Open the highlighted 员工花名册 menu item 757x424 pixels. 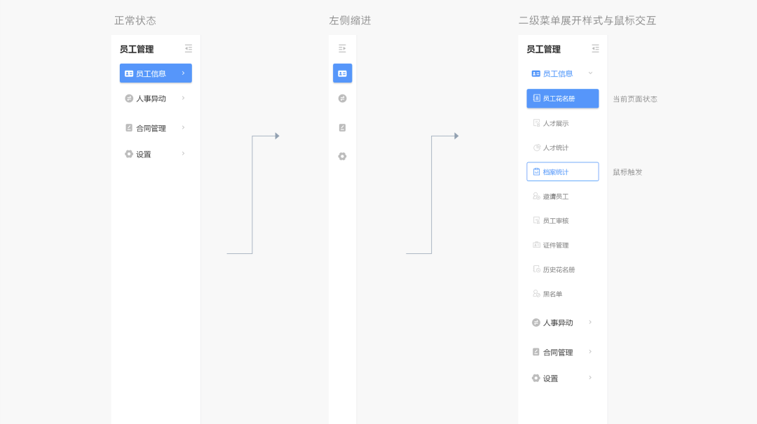pos(562,99)
